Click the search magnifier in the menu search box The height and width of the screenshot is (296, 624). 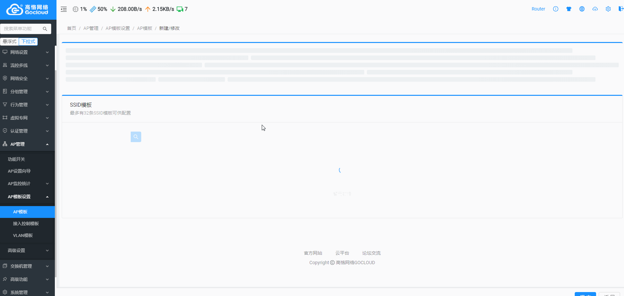pyautogui.click(x=45, y=29)
